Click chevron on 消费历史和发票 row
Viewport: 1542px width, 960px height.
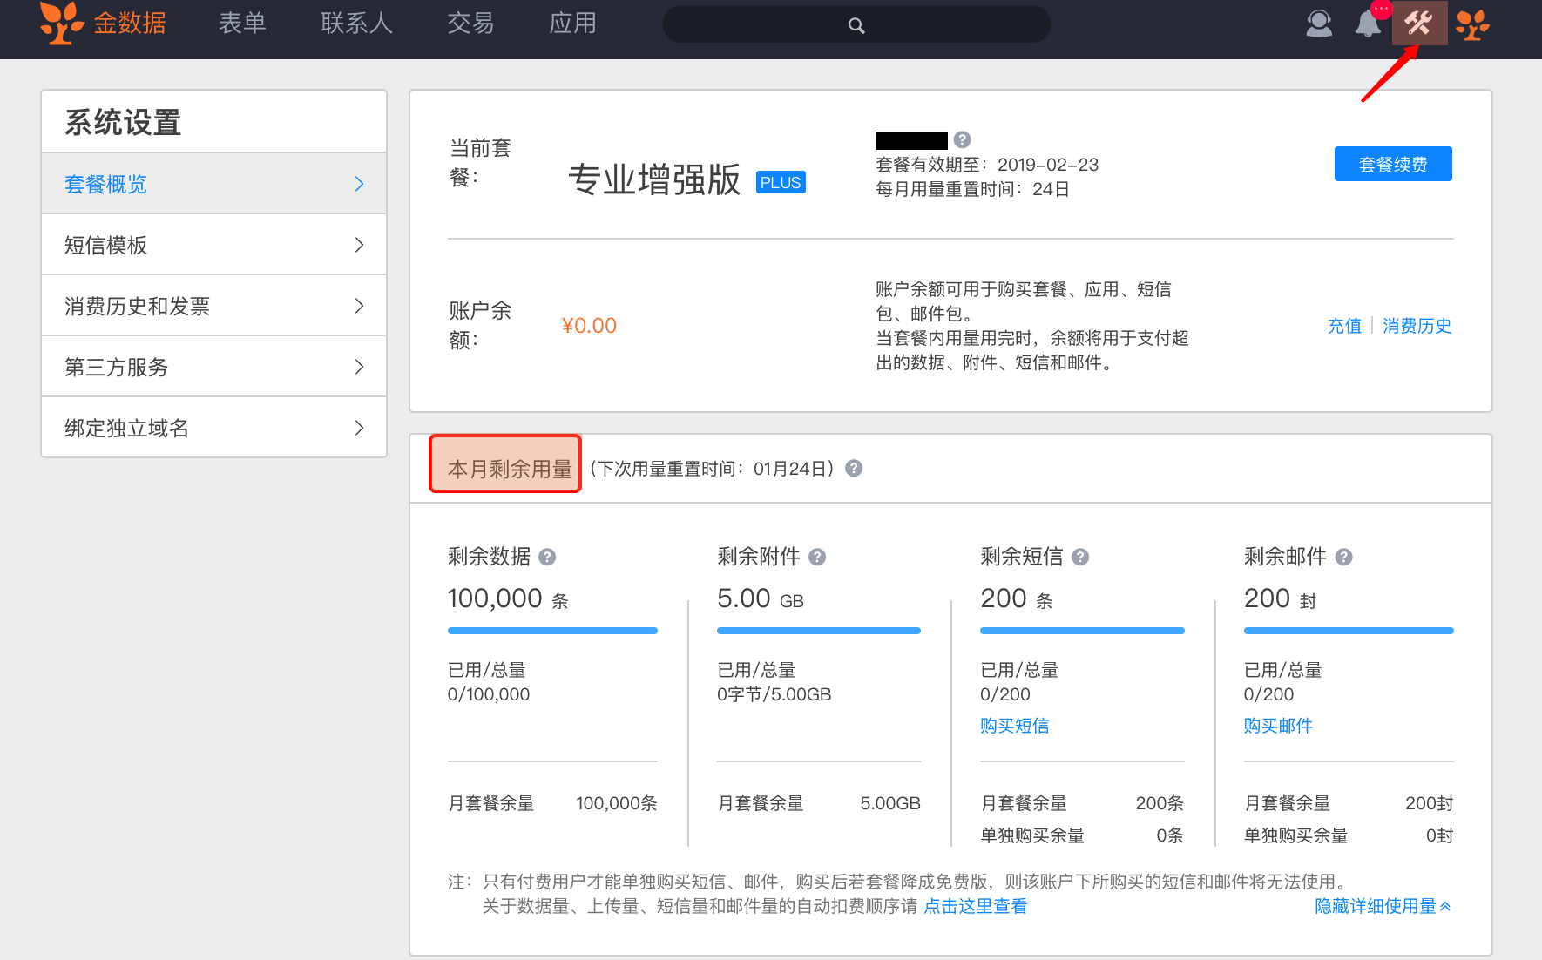360,306
